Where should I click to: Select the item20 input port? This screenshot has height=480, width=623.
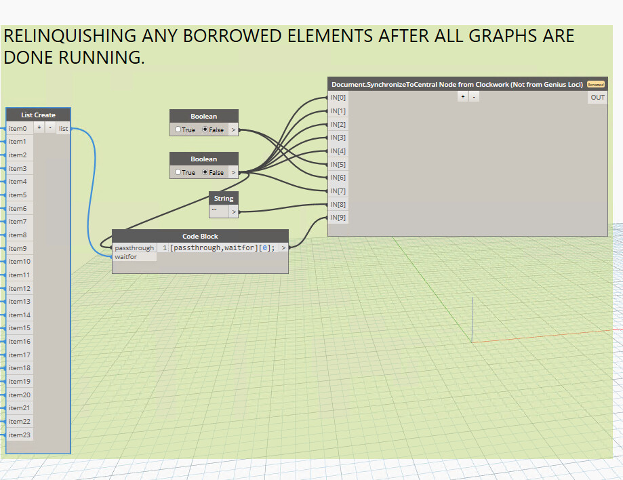[x=20, y=395]
